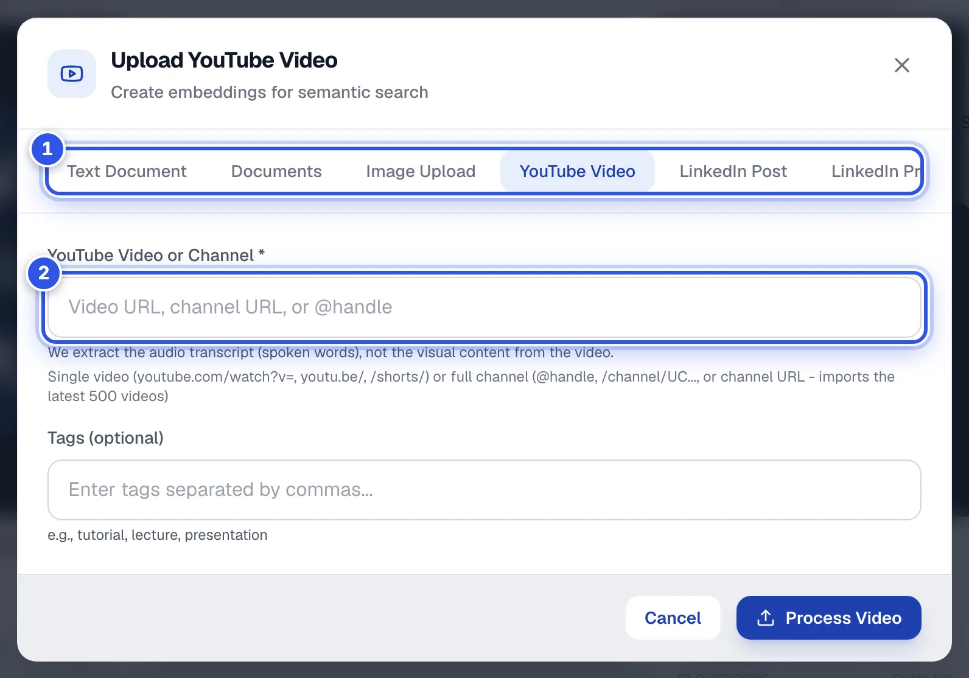Image resolution: width=969 pixels, height=678 pixels.
Task: Click the audio transcript explanation text
Action: tap(331, 352)
